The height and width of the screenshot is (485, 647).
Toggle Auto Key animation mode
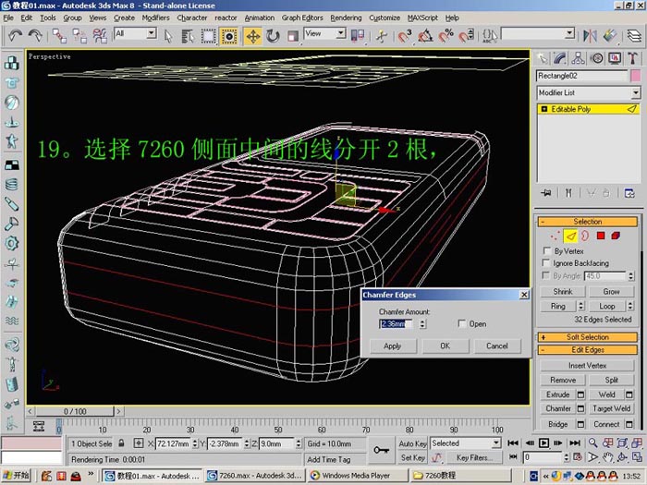(412, 443)
